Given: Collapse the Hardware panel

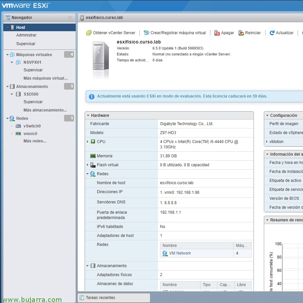Looking at the screenshot, I should pos(88,115).
